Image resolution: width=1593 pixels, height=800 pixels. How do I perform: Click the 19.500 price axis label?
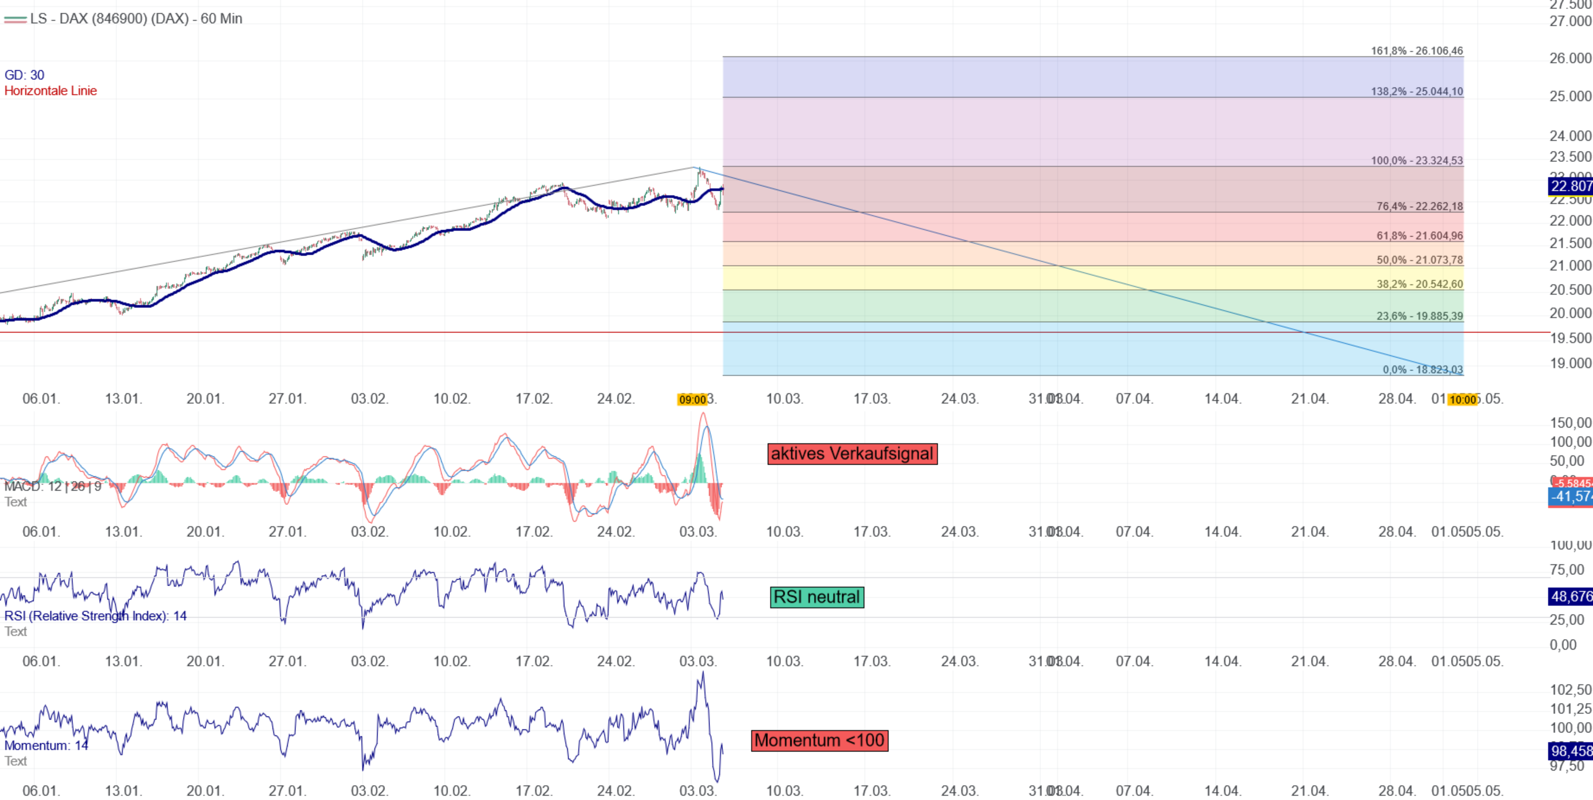pyautogui.click(x=1570, y=338)
